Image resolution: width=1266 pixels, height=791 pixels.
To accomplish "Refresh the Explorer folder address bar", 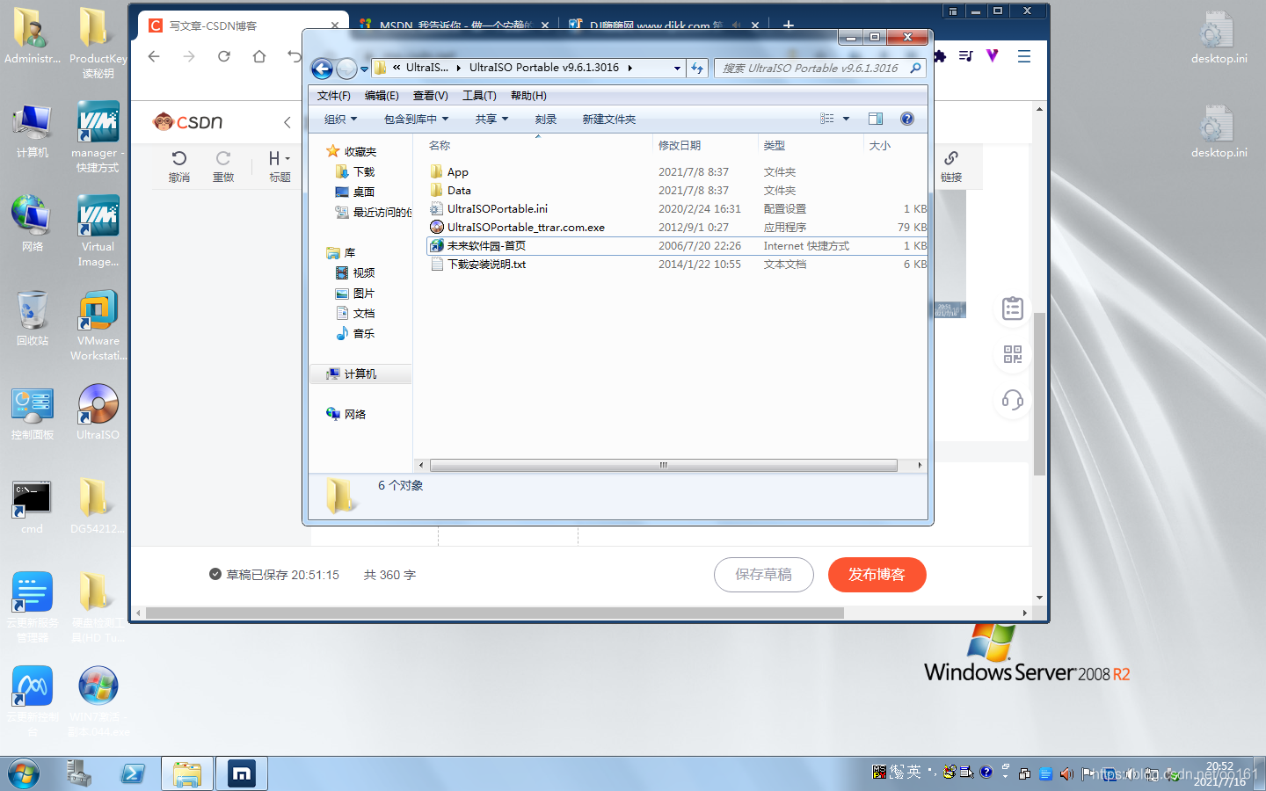I will [x=697, y=68].
